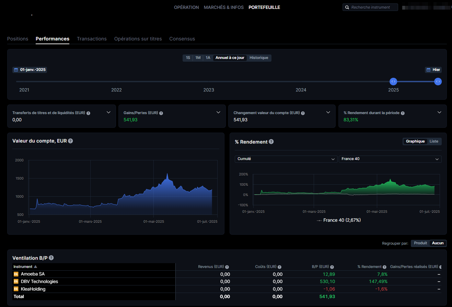Click the 2021 timeline year label
Screen dimensions: 452x307
point(24,90)
